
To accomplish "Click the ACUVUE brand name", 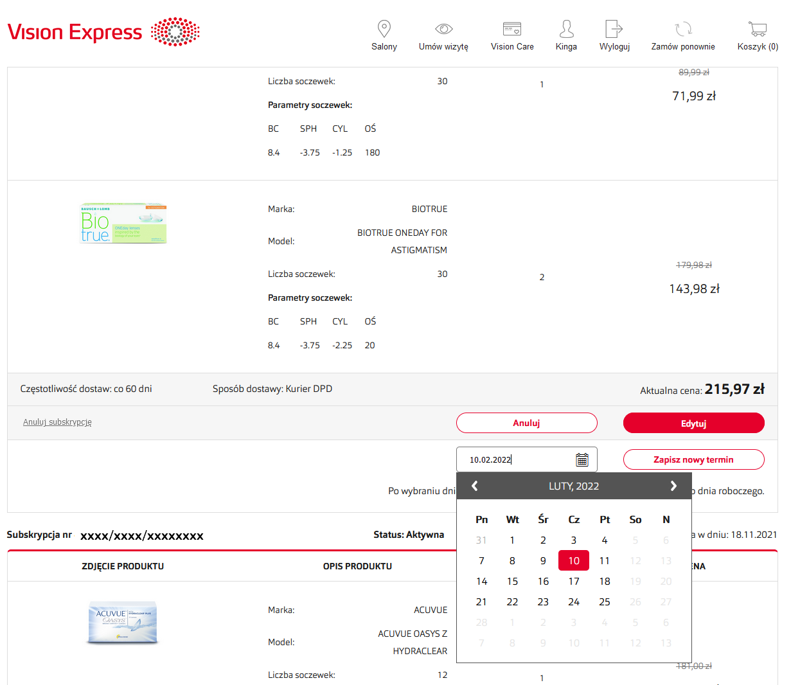I will pyautogui.click(x=431, y=610).
